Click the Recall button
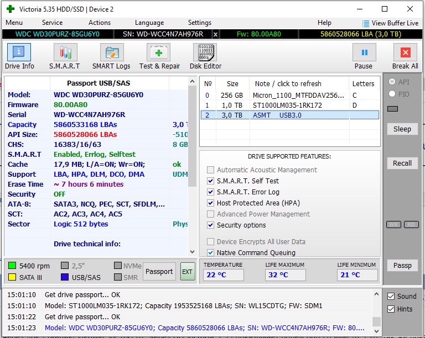The height and width of the screenshot is (338, 425). [x=402, y=163]
